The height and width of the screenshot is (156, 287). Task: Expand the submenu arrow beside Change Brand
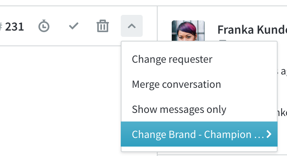click(x=269, y=134)
